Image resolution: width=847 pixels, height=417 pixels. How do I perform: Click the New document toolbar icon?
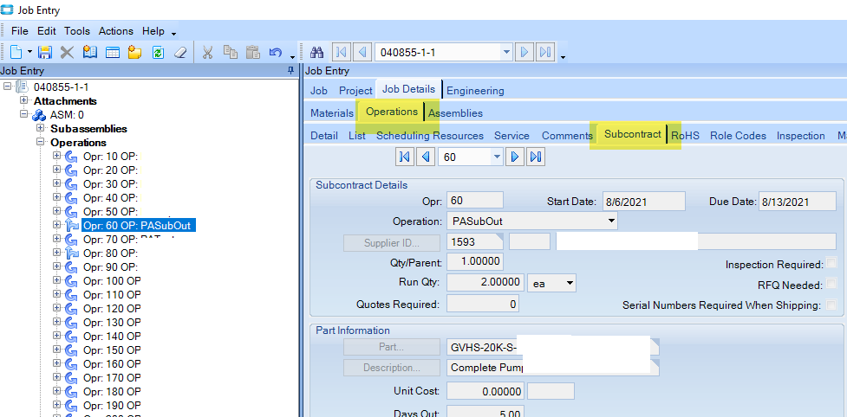coord(16,52)
